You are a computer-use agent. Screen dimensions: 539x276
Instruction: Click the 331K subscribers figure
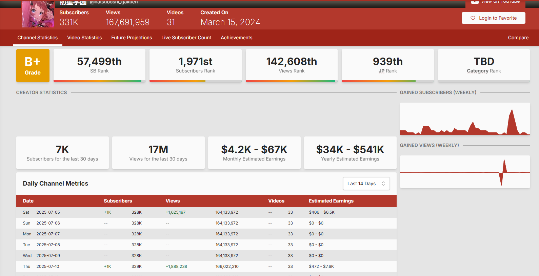pos(69,22)
